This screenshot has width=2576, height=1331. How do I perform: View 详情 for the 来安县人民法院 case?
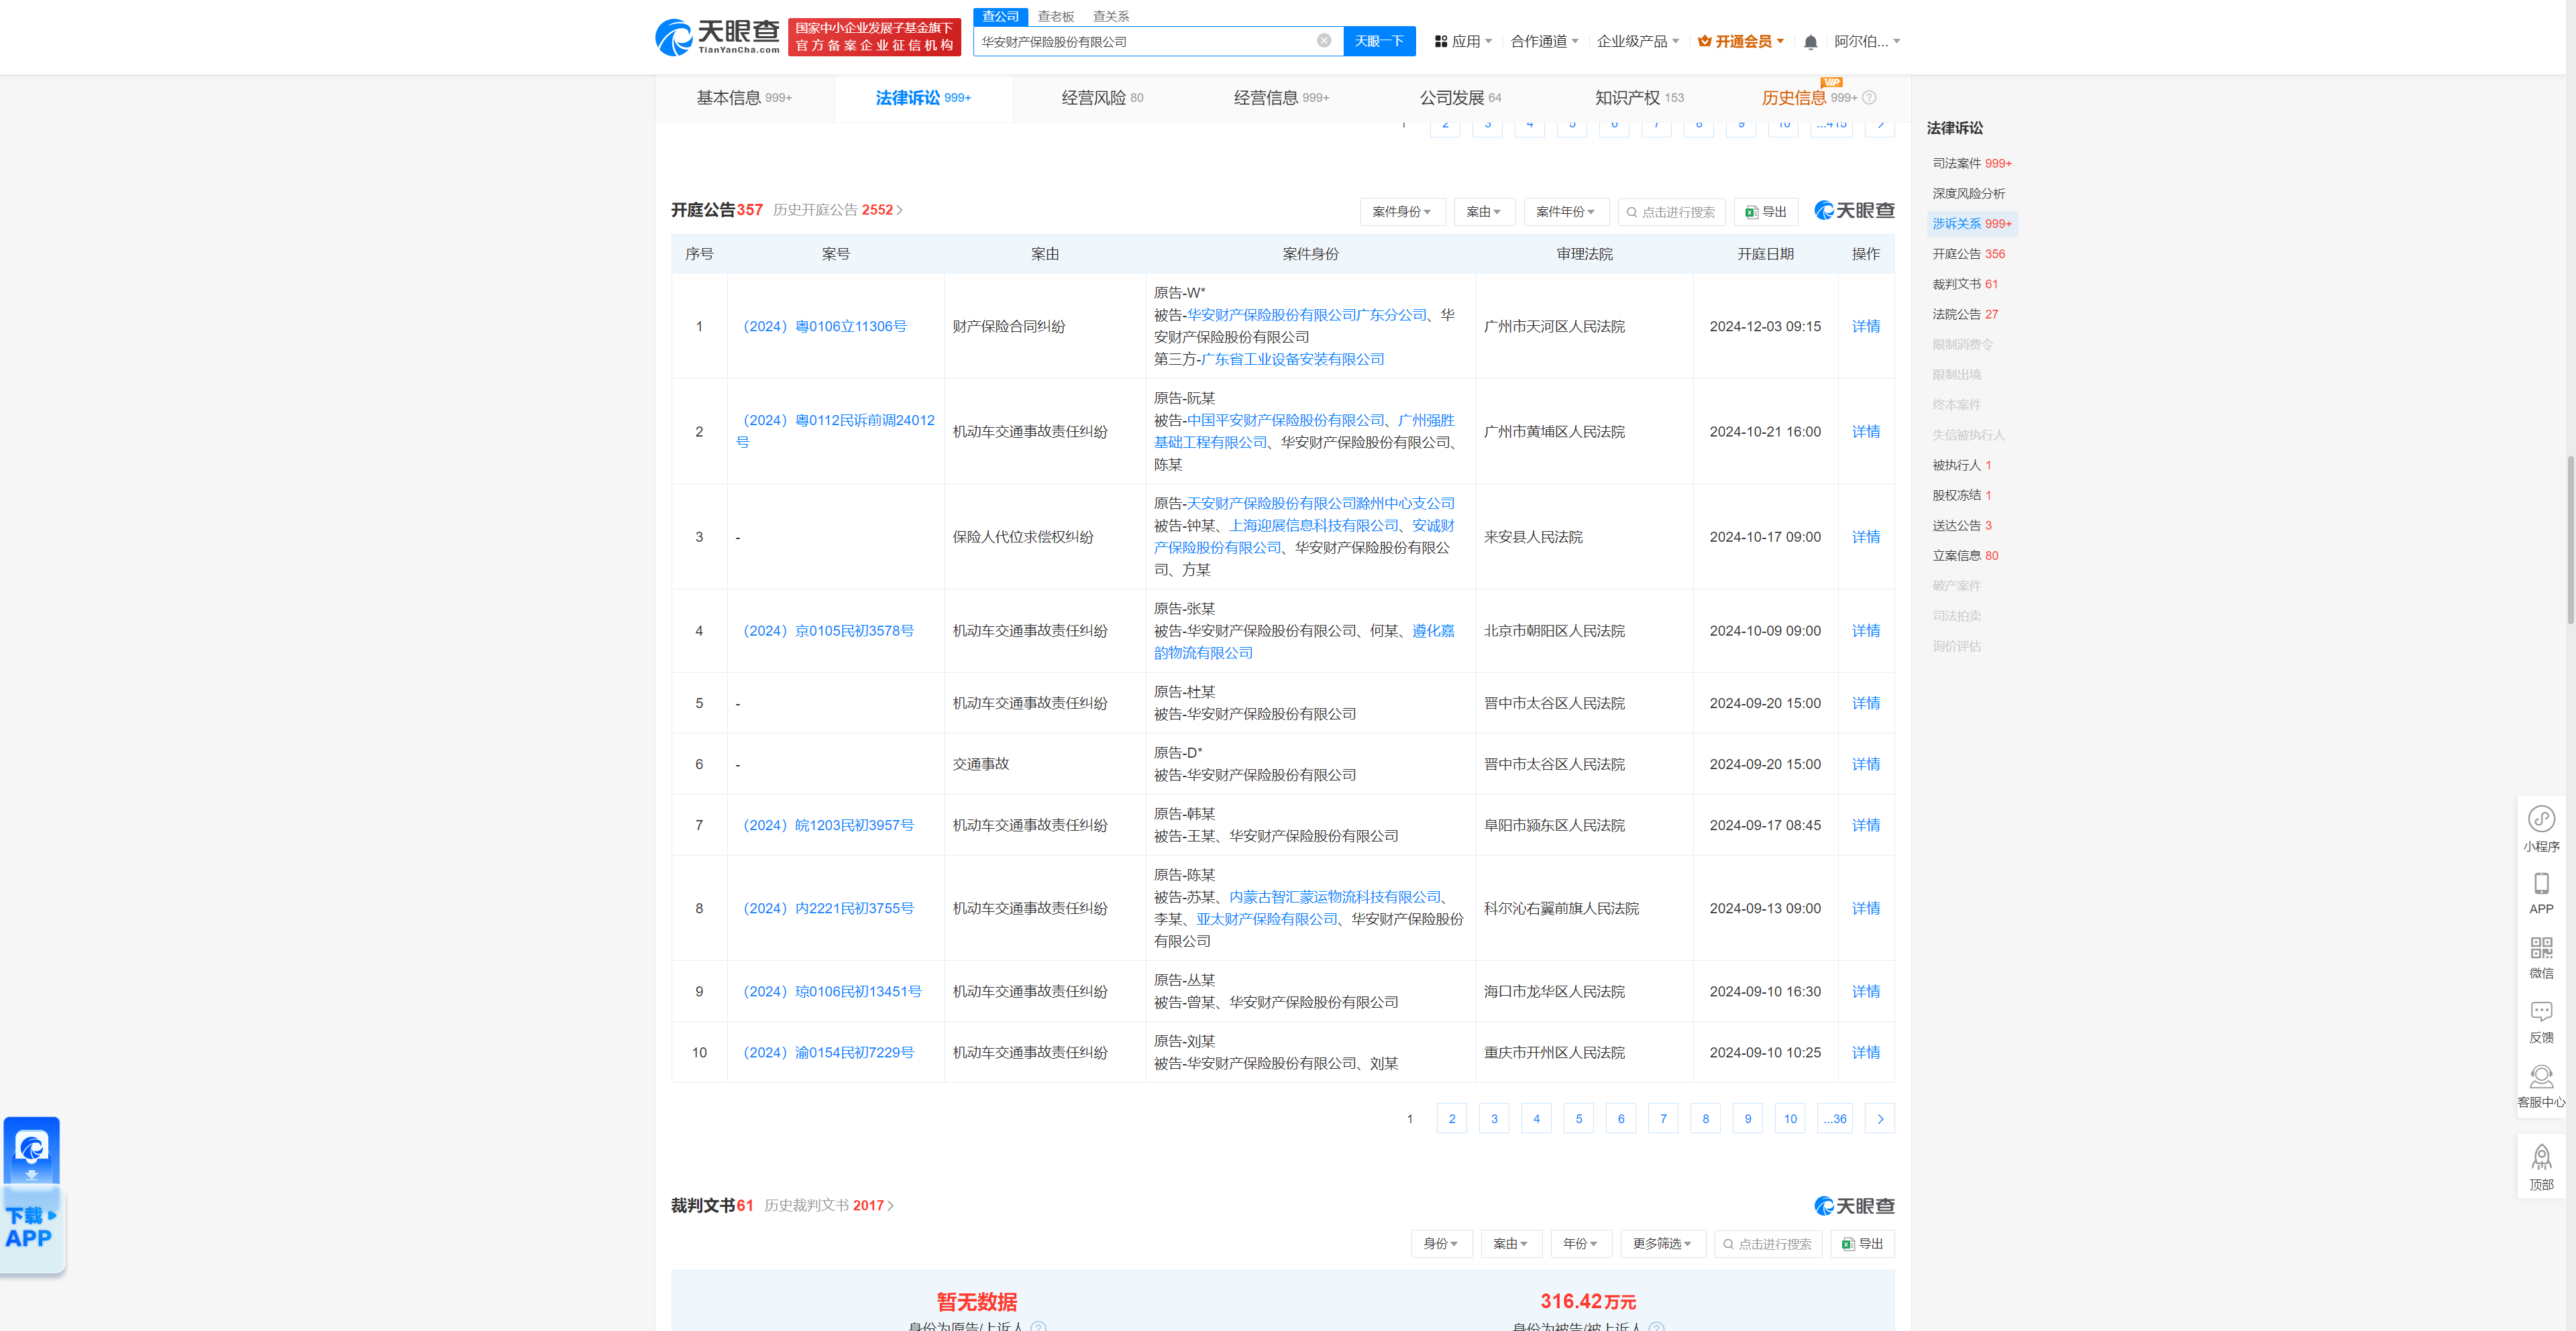click(x=1865, y=538)
